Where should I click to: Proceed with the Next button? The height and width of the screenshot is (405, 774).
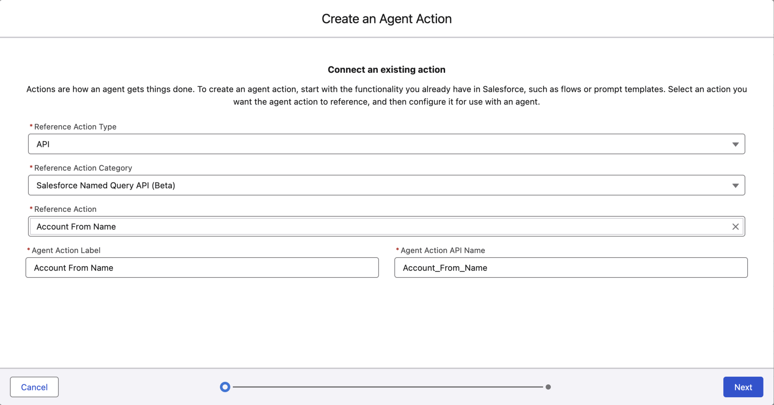tap(743, 387)
